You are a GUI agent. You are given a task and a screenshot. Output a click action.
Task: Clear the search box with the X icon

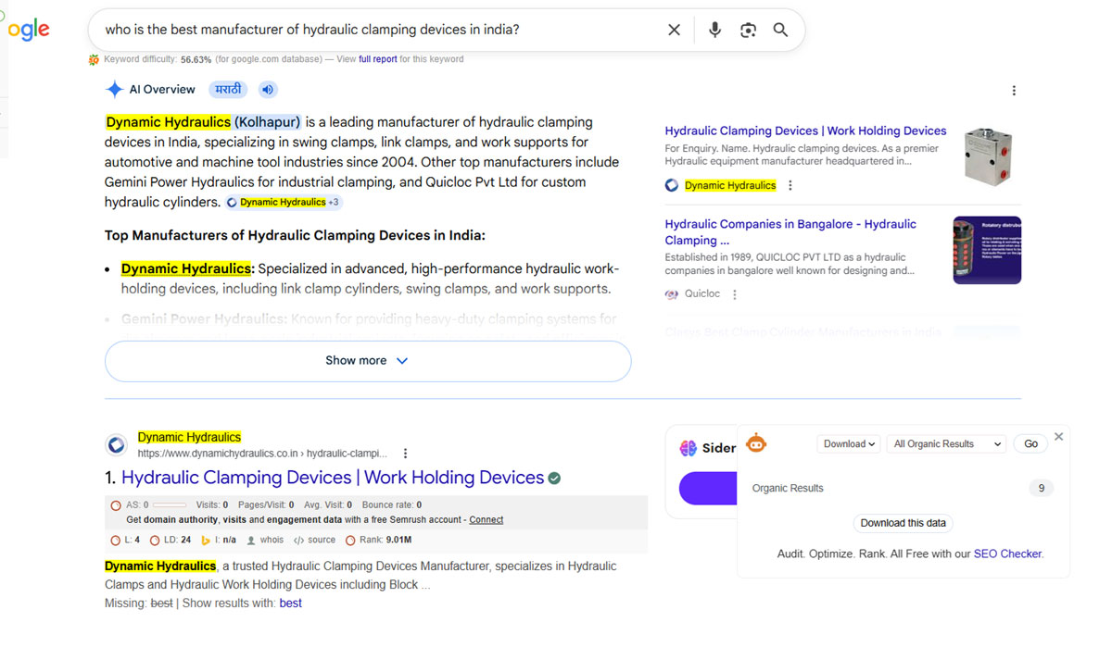click(674, 30)
